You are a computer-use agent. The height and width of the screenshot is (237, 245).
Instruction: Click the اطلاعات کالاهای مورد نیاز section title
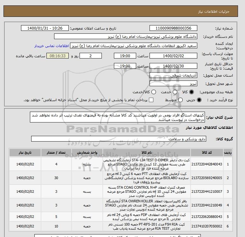point(209,128)
